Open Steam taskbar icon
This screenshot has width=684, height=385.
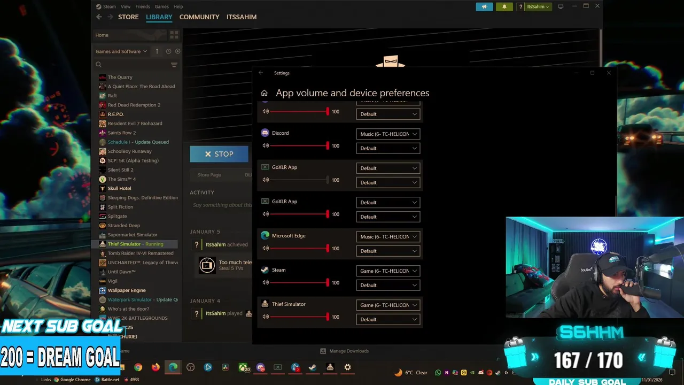[x=313, y=367]
